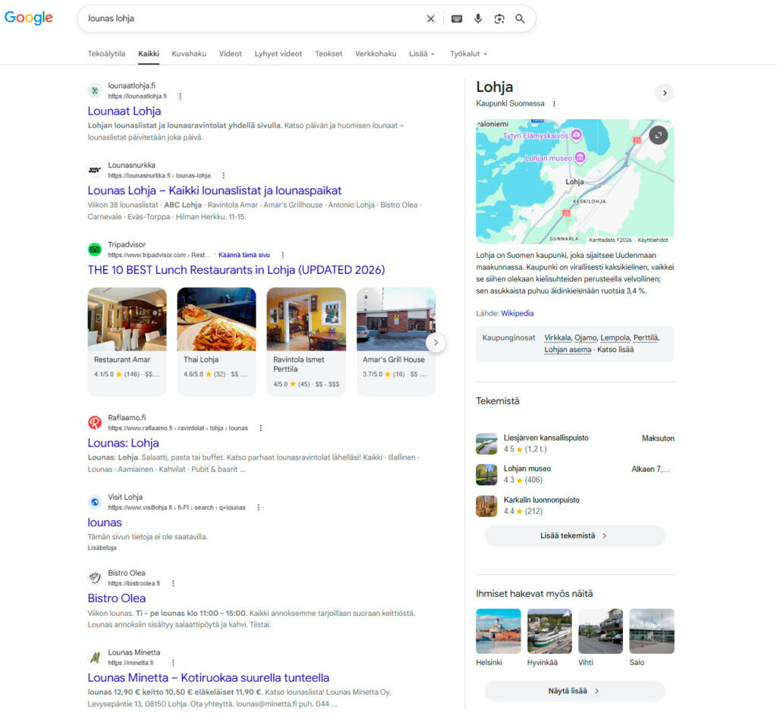Open THE 10 BEST Lunch Restaurants link
The width and height of the screenshot is (777, 716).
tap(237, 270)
